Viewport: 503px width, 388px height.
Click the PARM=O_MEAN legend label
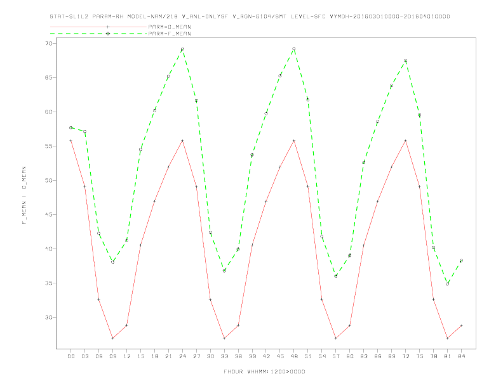pos(170,27)
